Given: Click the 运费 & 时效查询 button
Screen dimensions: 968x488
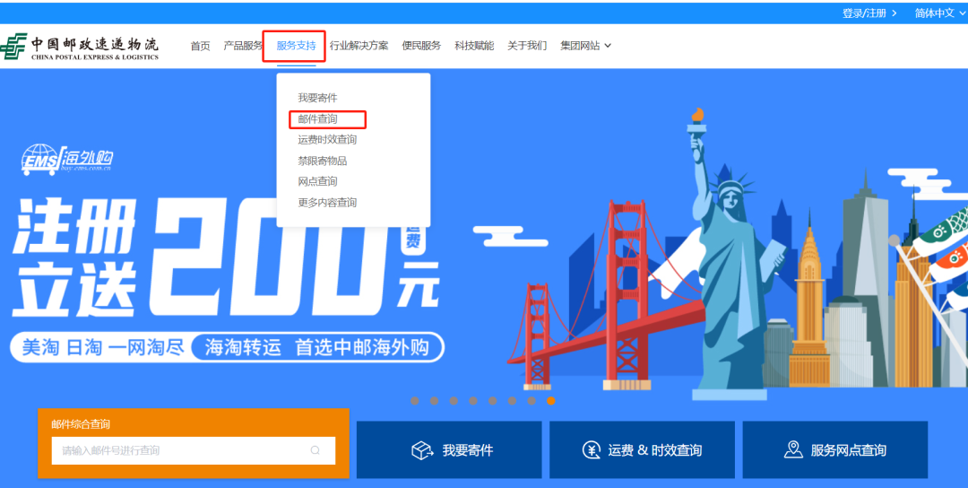Looking at the screenshot, I should [642, 449].
